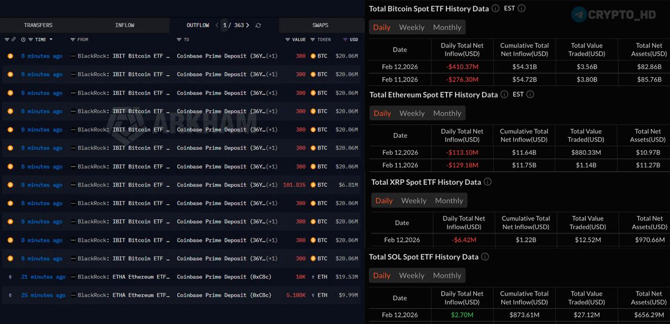
Task: Select Daily in the Ethereum Spot ETF section
Action: 382,113
